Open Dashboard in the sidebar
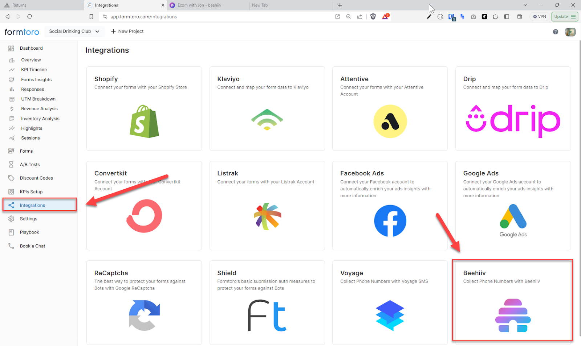Screen dimensions: 581x346 (x=31, y=48)
